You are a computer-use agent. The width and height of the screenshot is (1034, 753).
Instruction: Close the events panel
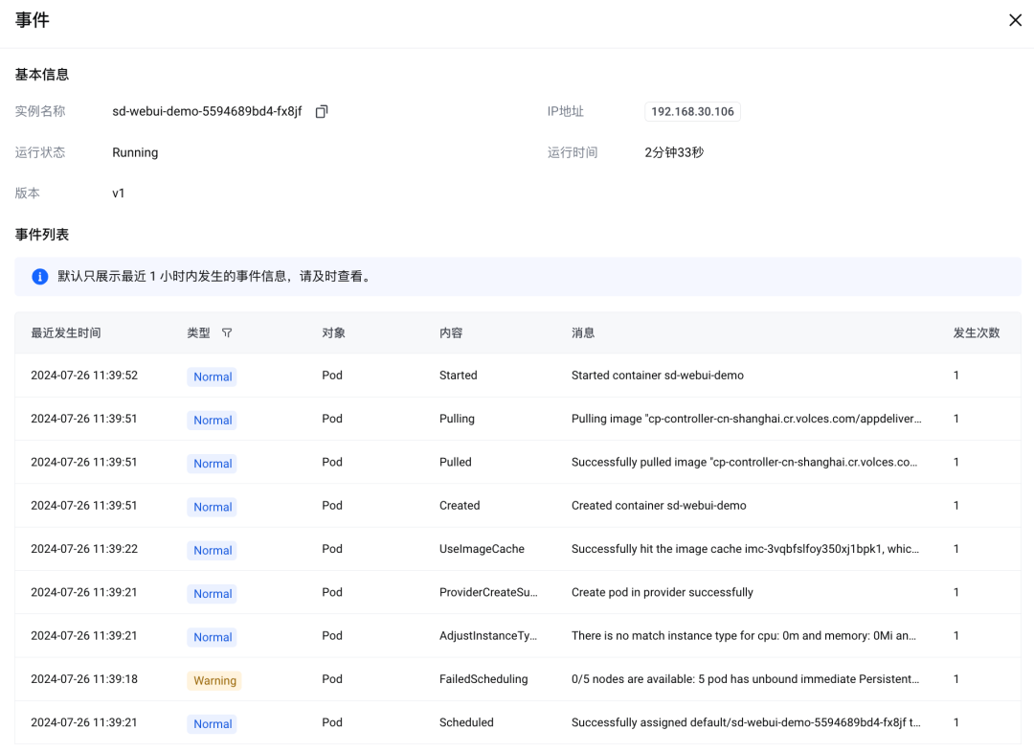1015,20
